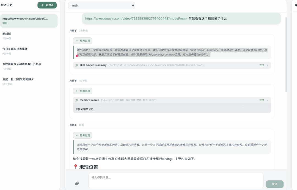The width and height of the screenshot is (297, 190).
Task: Collapse the first 思考过程 section
Action: [82, 41]
